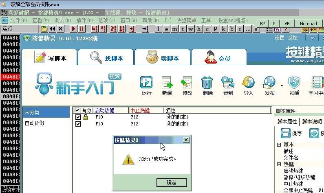Switch to the 卖脚本 tab
The height and width of the screenshot is (193, 324).
pos(162,57)
